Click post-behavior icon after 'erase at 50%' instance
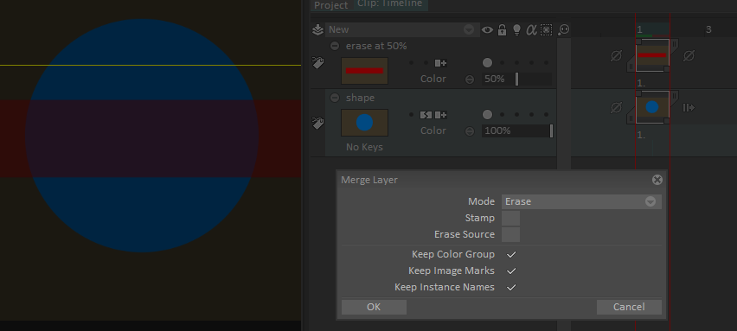737x331 pixels. [689, 56]
